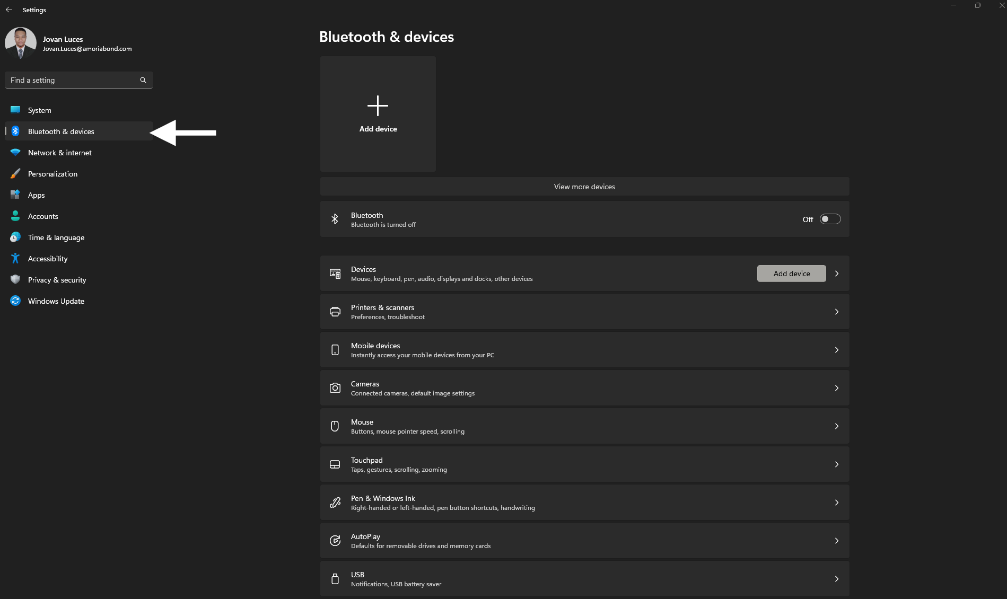Open the Accounts section
The height and width of the screenshot is (599, 1007).
78,216
